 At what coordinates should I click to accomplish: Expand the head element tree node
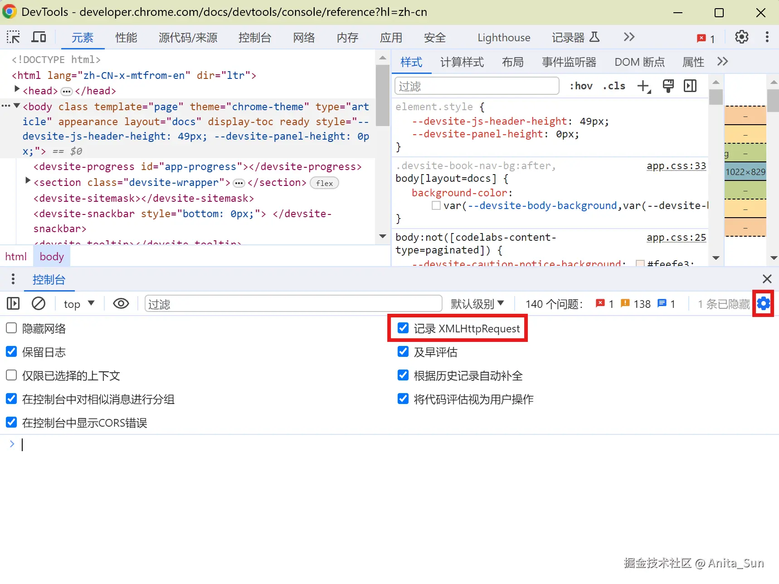coord(17,89)
